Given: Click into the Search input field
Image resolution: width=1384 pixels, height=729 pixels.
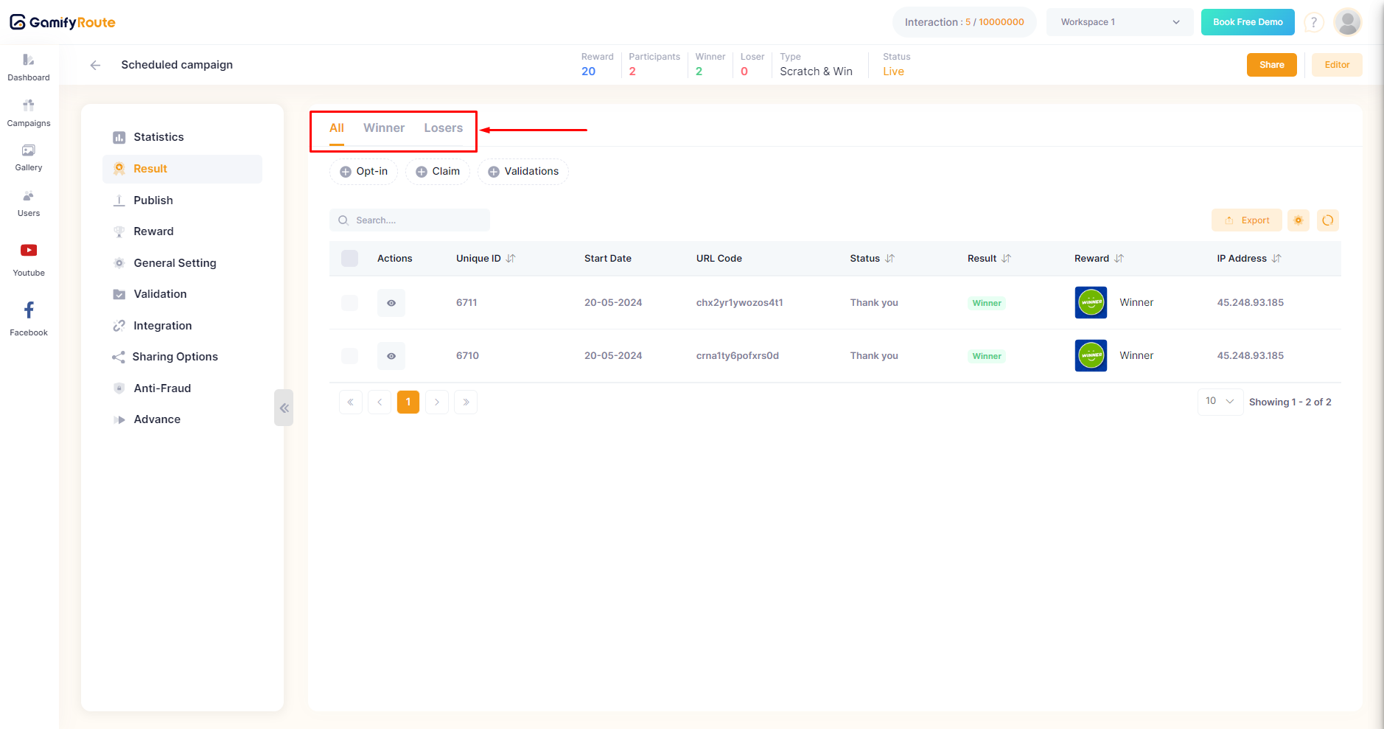Looking at the screenshot, I should tap(416, 220).
